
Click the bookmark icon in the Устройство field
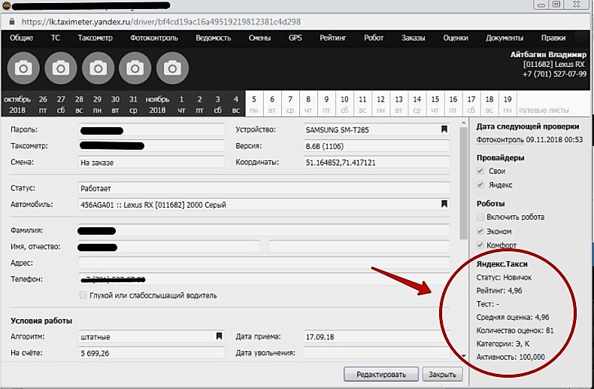pyautogui.click(x=444, y=129)
